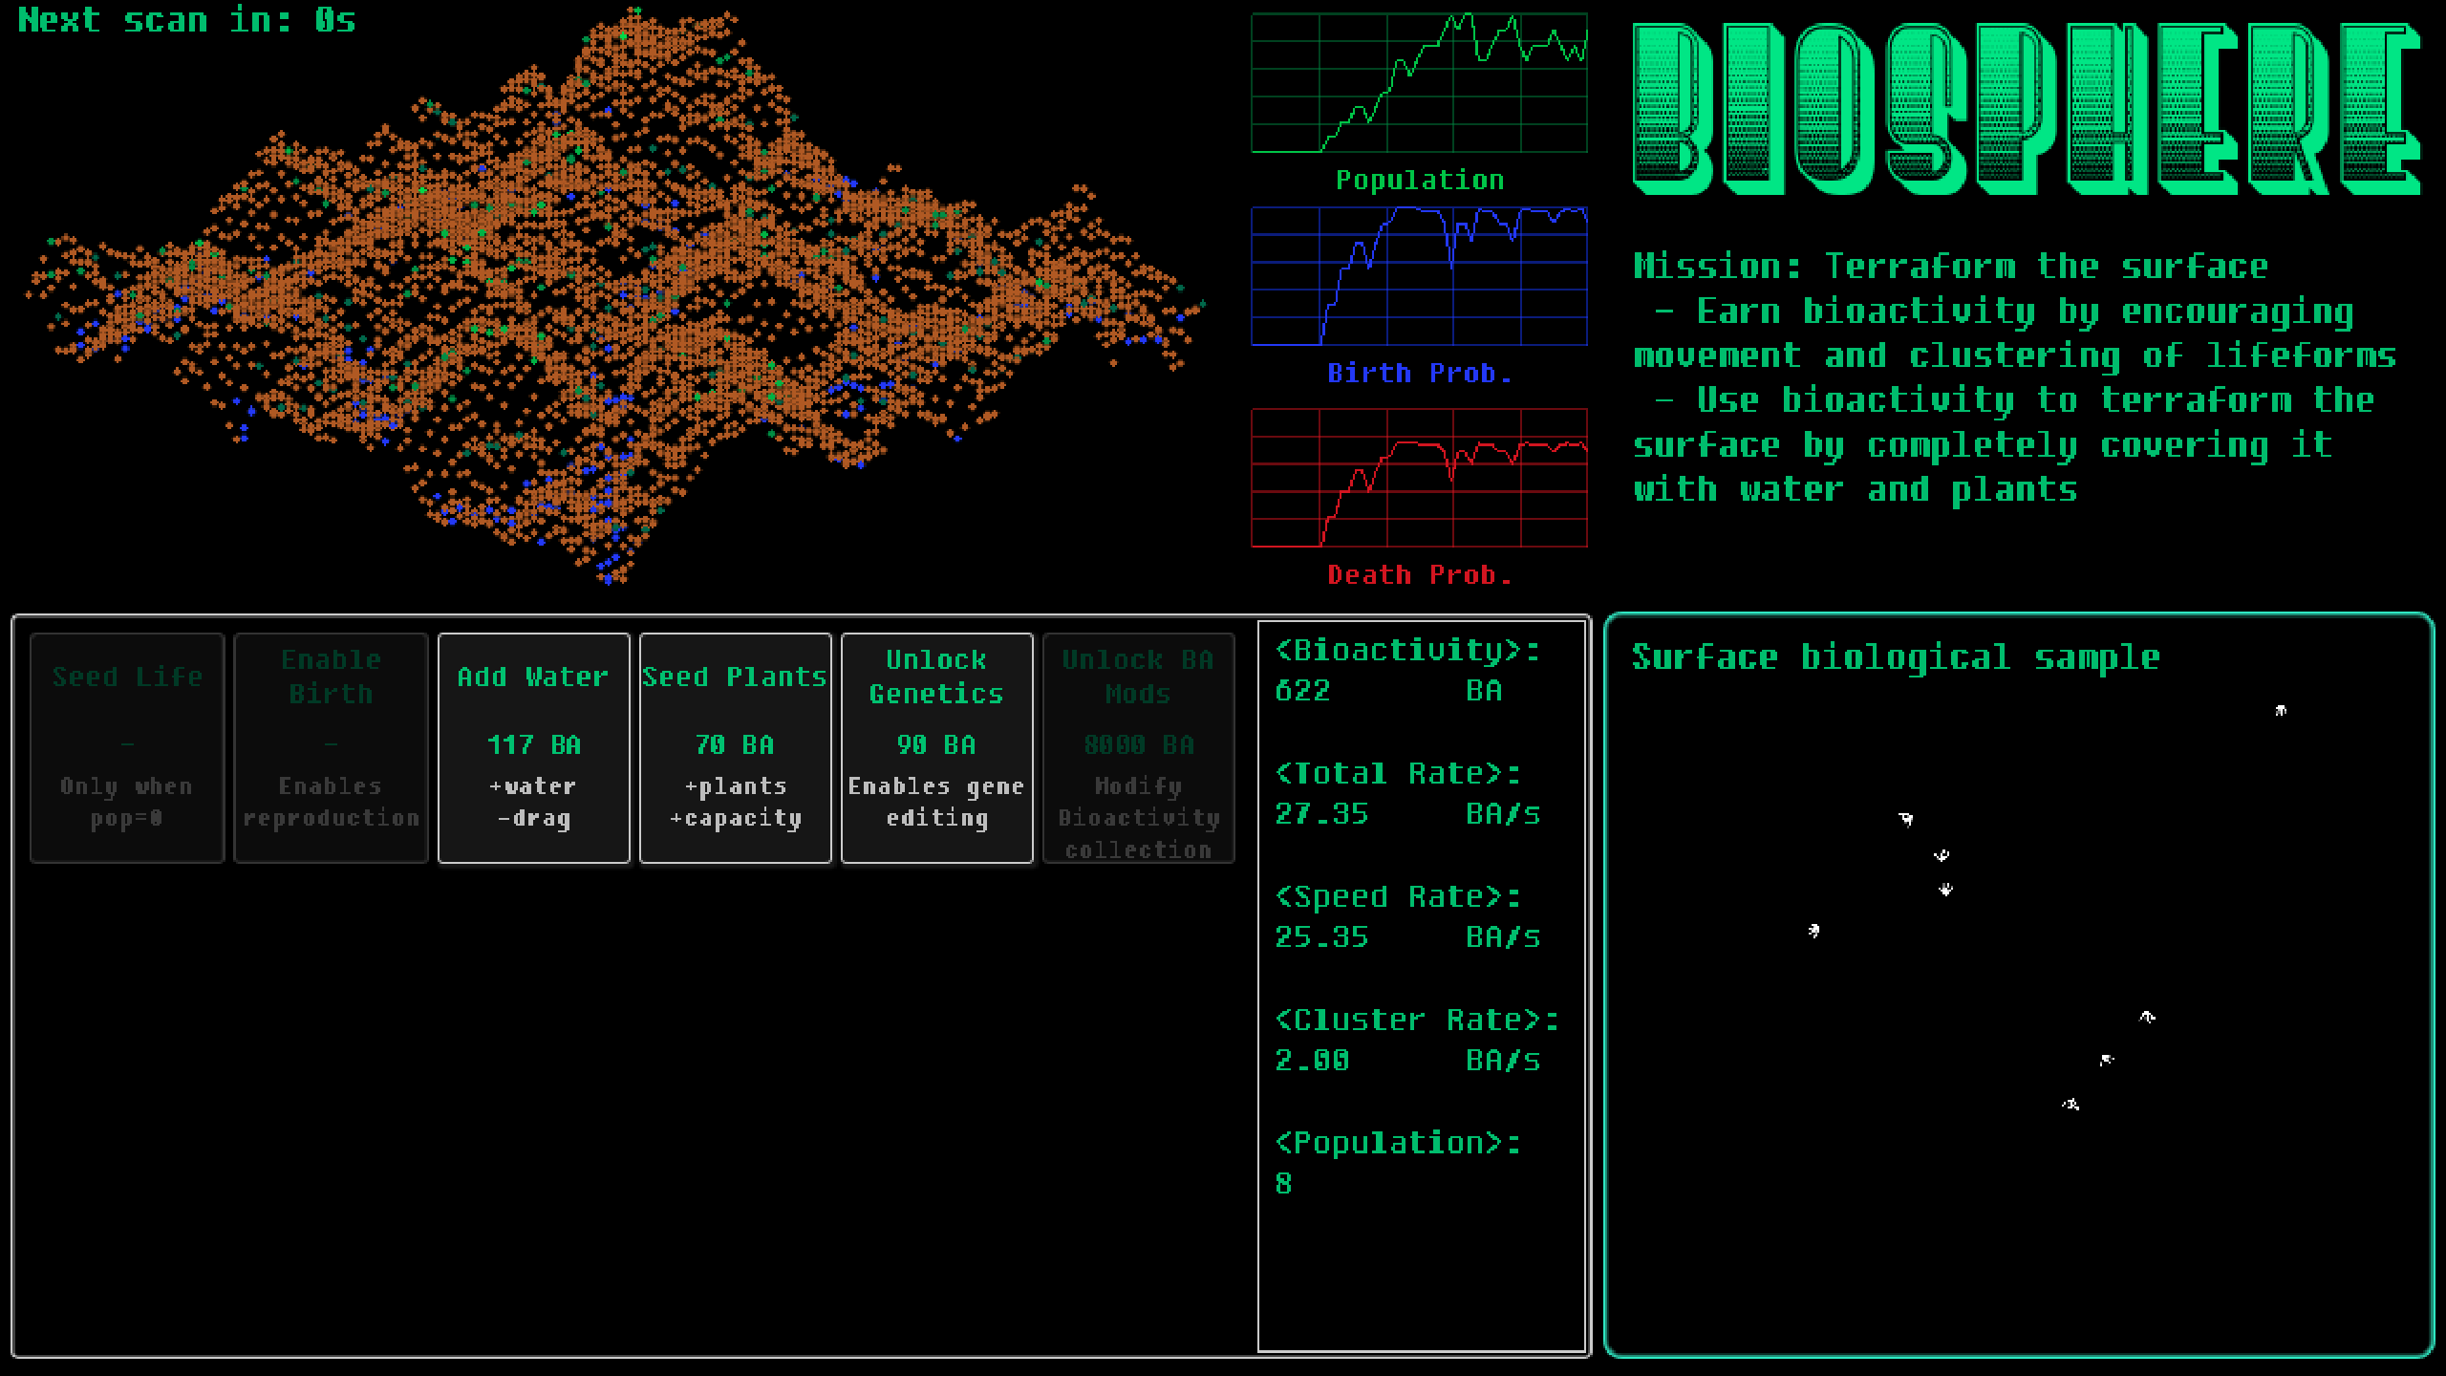Click the Next scan timer text

[187, 20]
